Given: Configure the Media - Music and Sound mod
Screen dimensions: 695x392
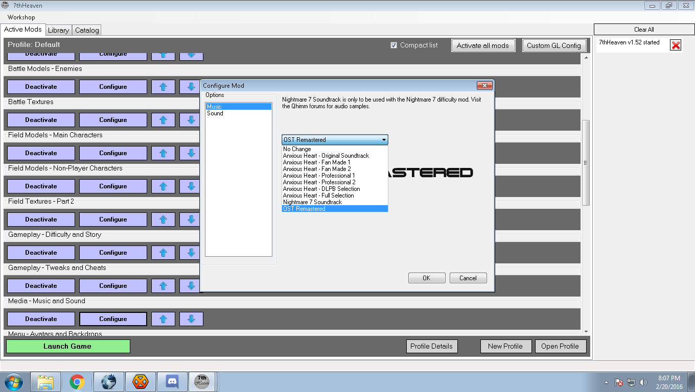Looking at the screenshot, I should [x=113, y=319].
